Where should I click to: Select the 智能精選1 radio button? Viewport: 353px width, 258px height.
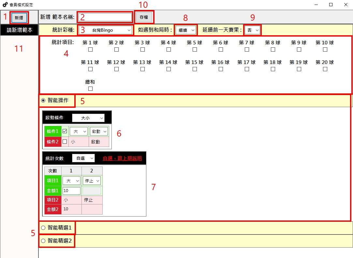tap(43, 228)
